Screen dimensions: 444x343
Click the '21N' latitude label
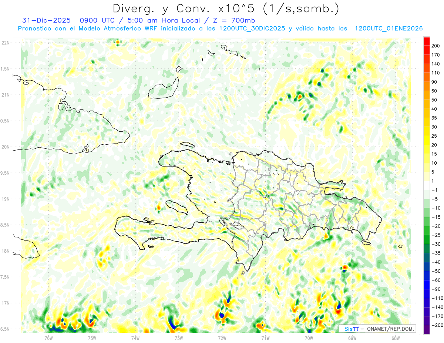tap(5, 95)
